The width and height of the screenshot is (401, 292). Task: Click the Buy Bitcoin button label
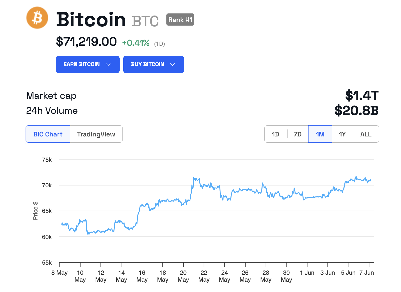(147, 64)
